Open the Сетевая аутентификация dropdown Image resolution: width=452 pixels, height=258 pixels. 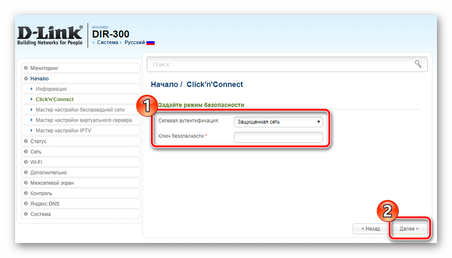click(278, 122)
